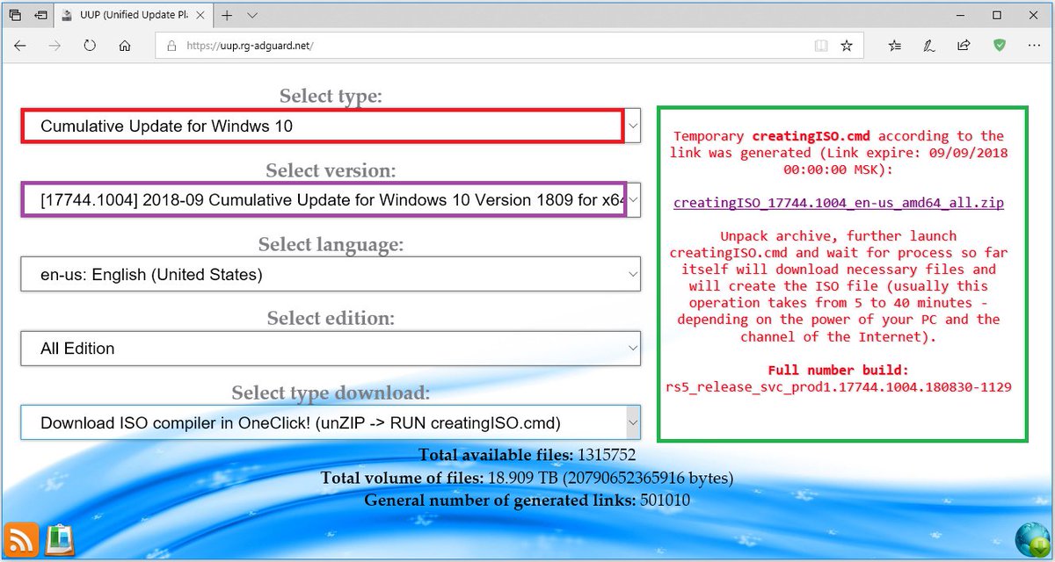Share this page icon
Image resolution: width=1055 pixels, height=562 pixels.
(964, 46)
